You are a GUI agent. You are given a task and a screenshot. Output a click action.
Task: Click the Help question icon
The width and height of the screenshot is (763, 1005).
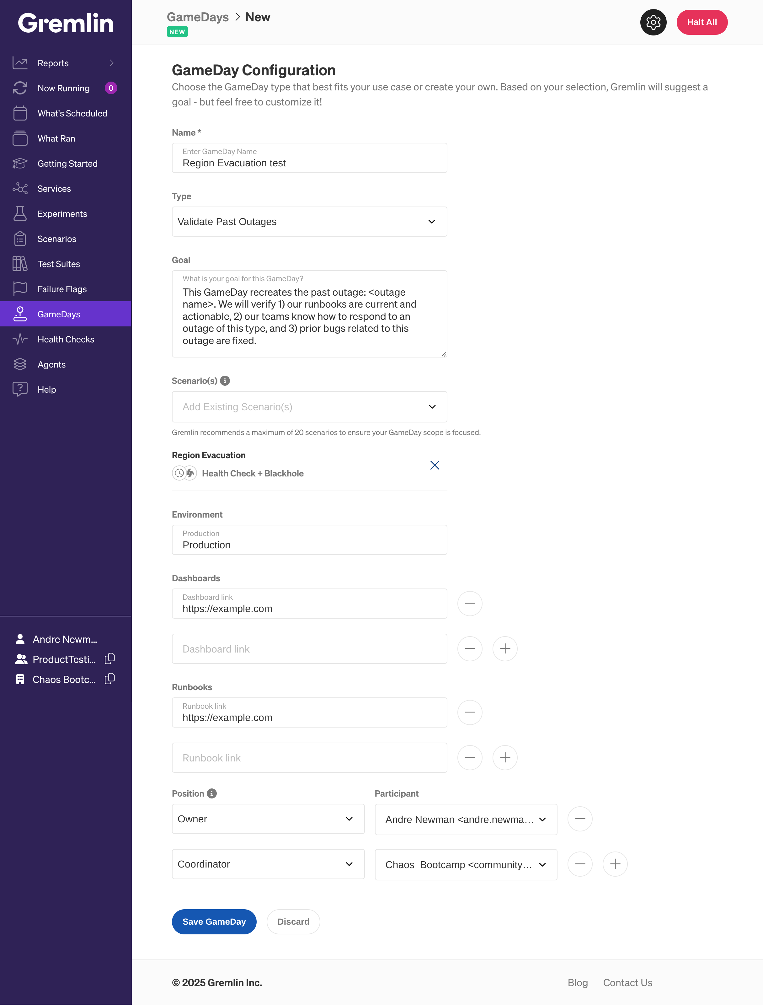pos(20,390)
